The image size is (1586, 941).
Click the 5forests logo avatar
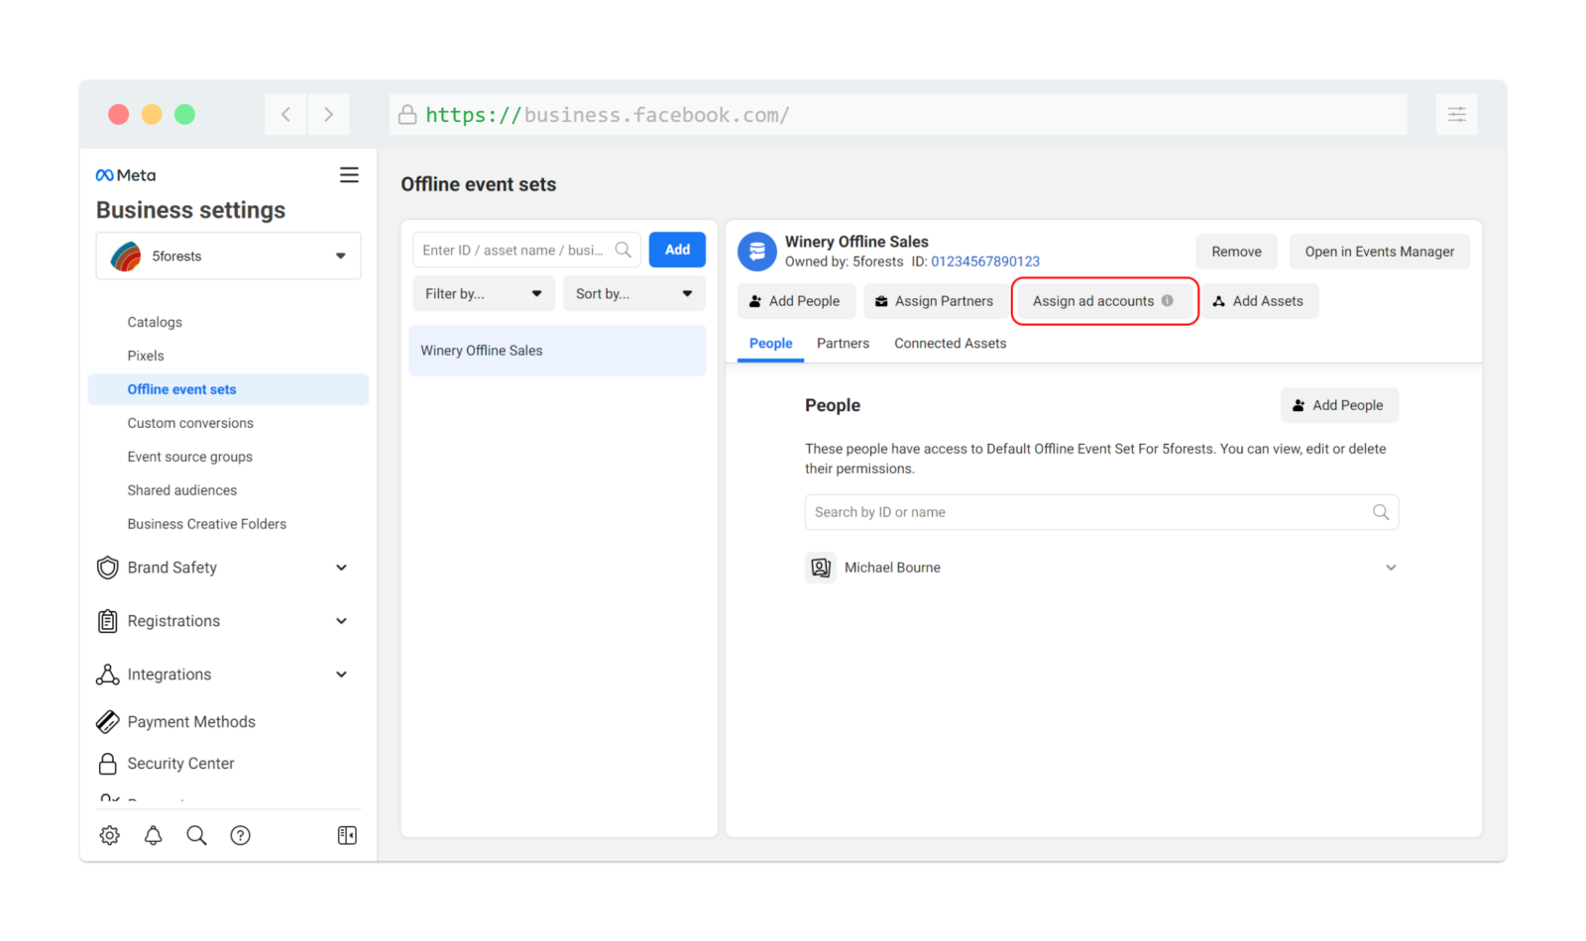pos(126,256)
